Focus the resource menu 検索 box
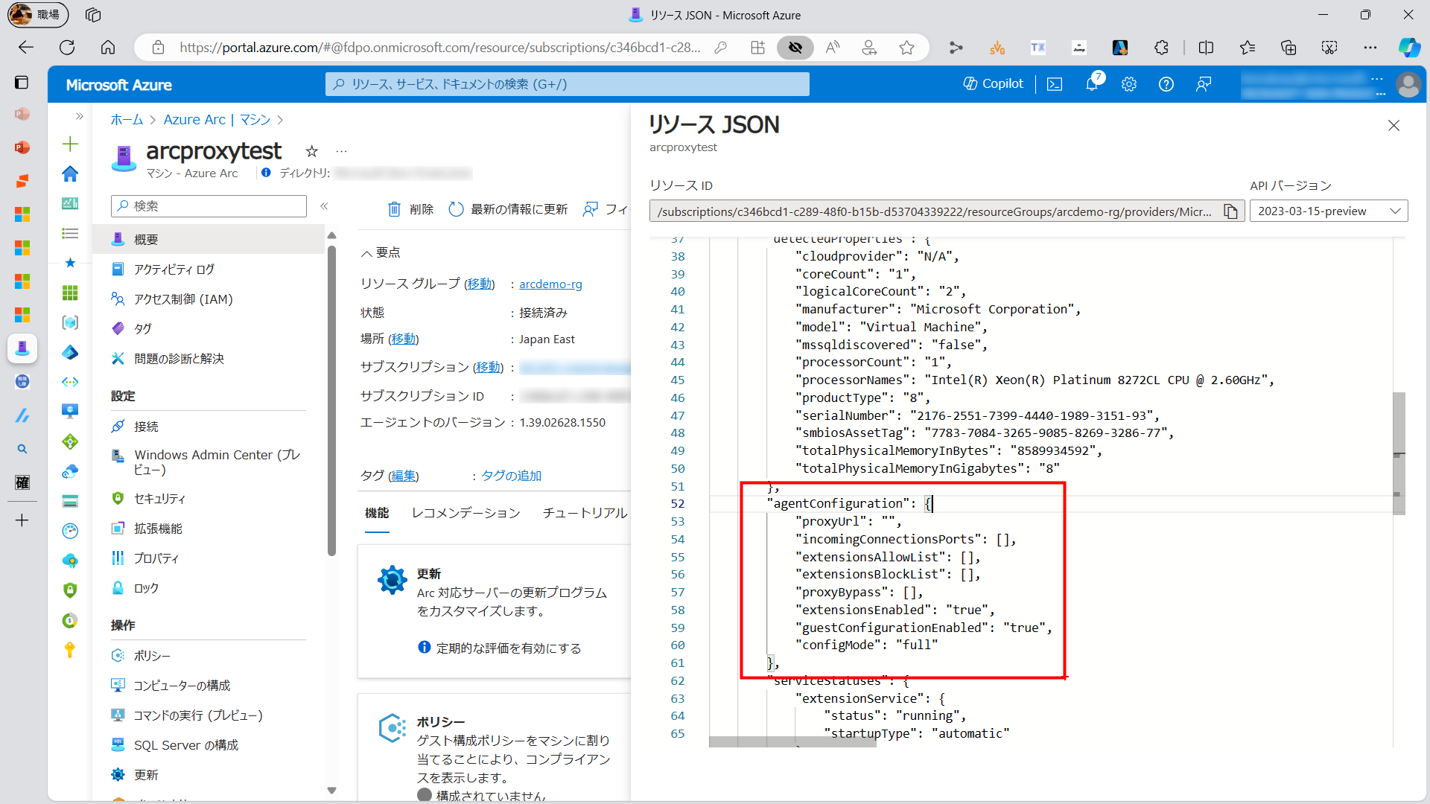 [x=209, y=206]
